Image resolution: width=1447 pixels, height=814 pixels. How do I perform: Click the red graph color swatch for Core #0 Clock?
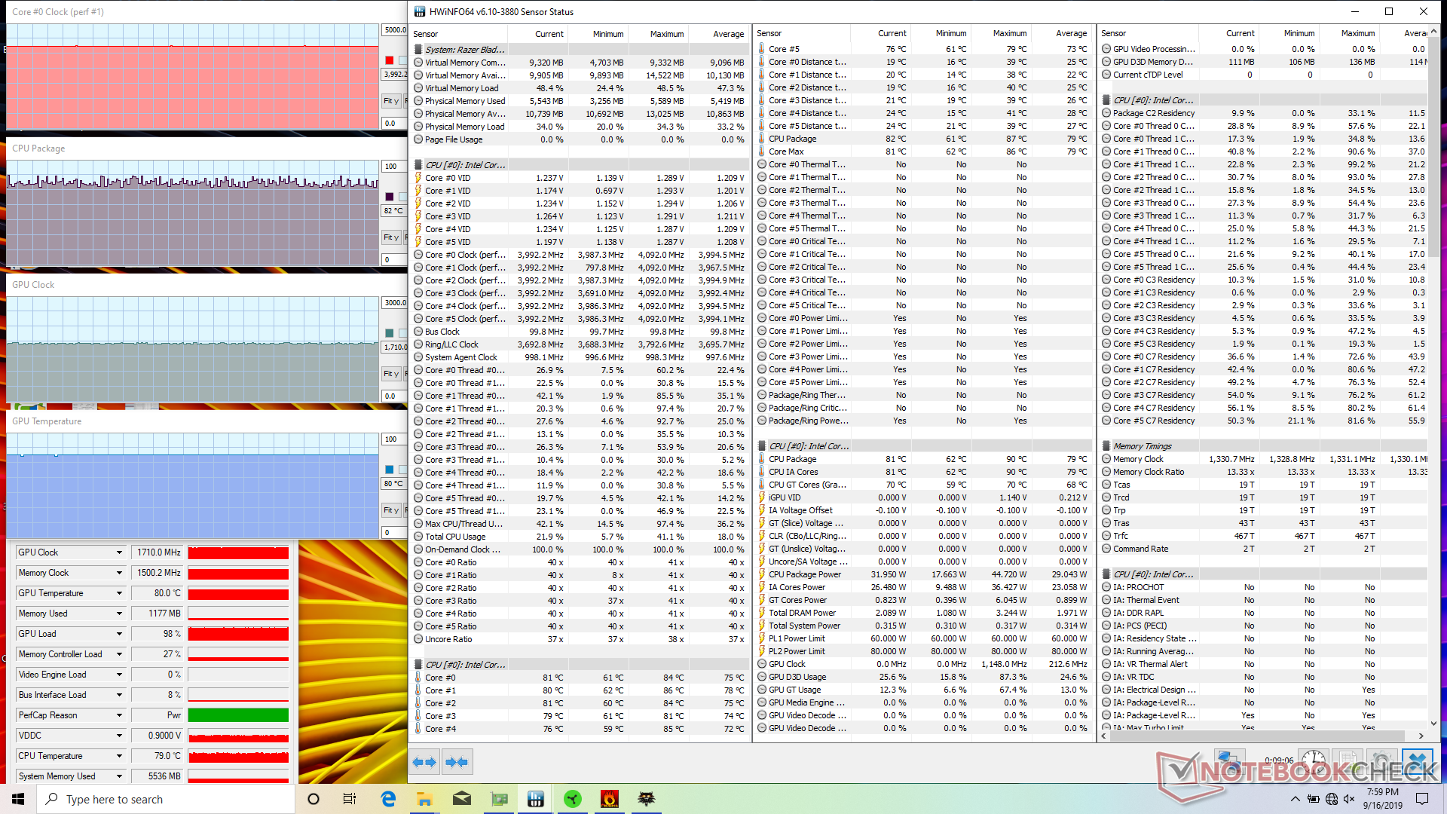coord(389,60)
